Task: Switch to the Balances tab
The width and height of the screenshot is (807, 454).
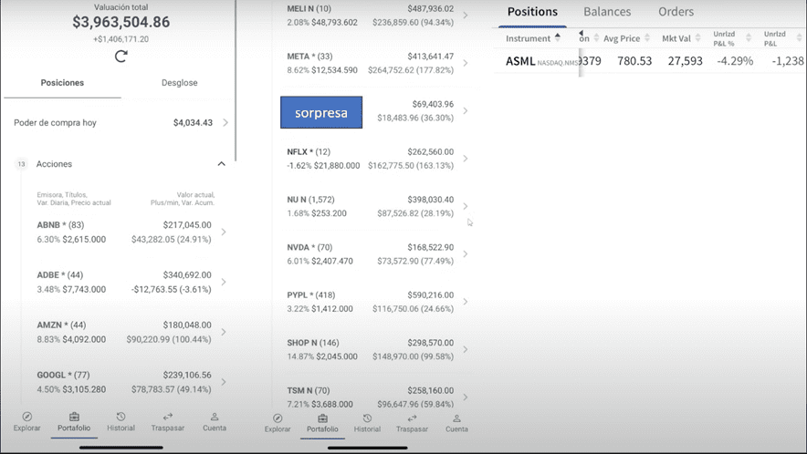Action: 607,12
